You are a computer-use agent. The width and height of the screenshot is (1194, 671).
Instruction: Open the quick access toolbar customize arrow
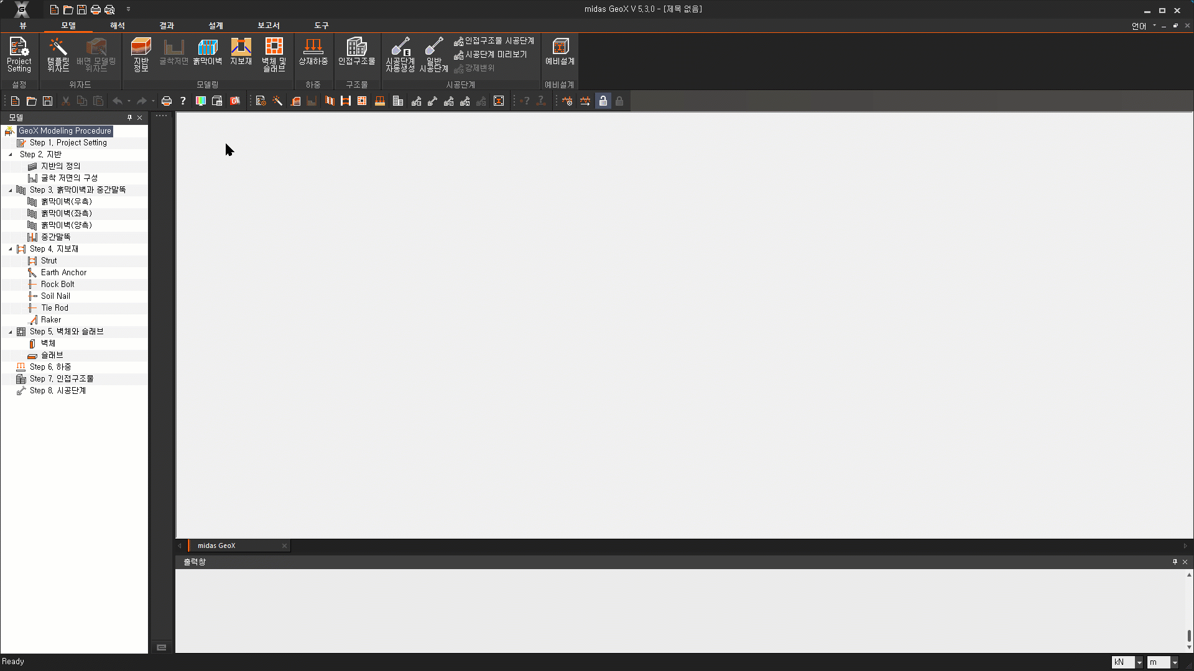coord(128,9)
